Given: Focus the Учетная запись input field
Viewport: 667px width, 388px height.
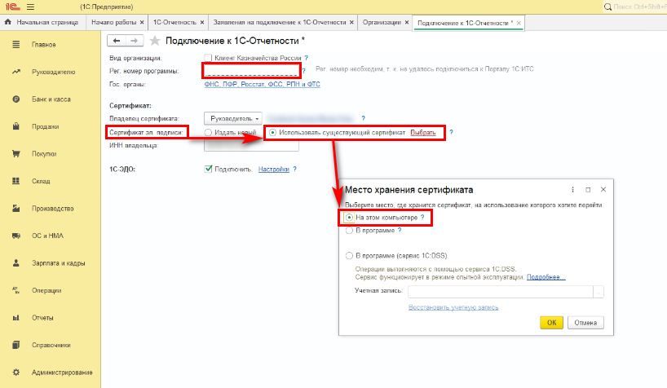Looking at the screenshot, I should (501, 292).
